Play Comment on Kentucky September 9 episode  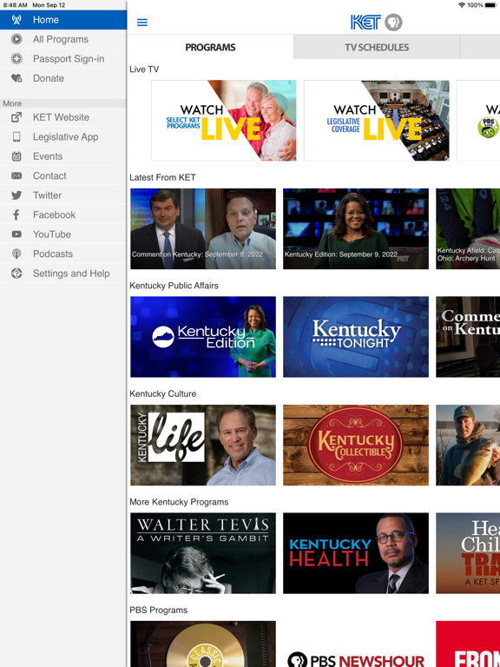[x=203, y=229]
